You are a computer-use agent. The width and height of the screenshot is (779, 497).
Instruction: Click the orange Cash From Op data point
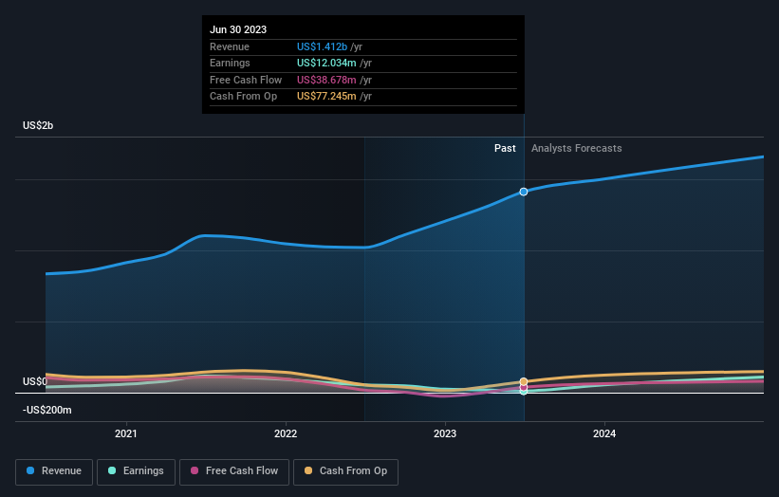[524, 382]
